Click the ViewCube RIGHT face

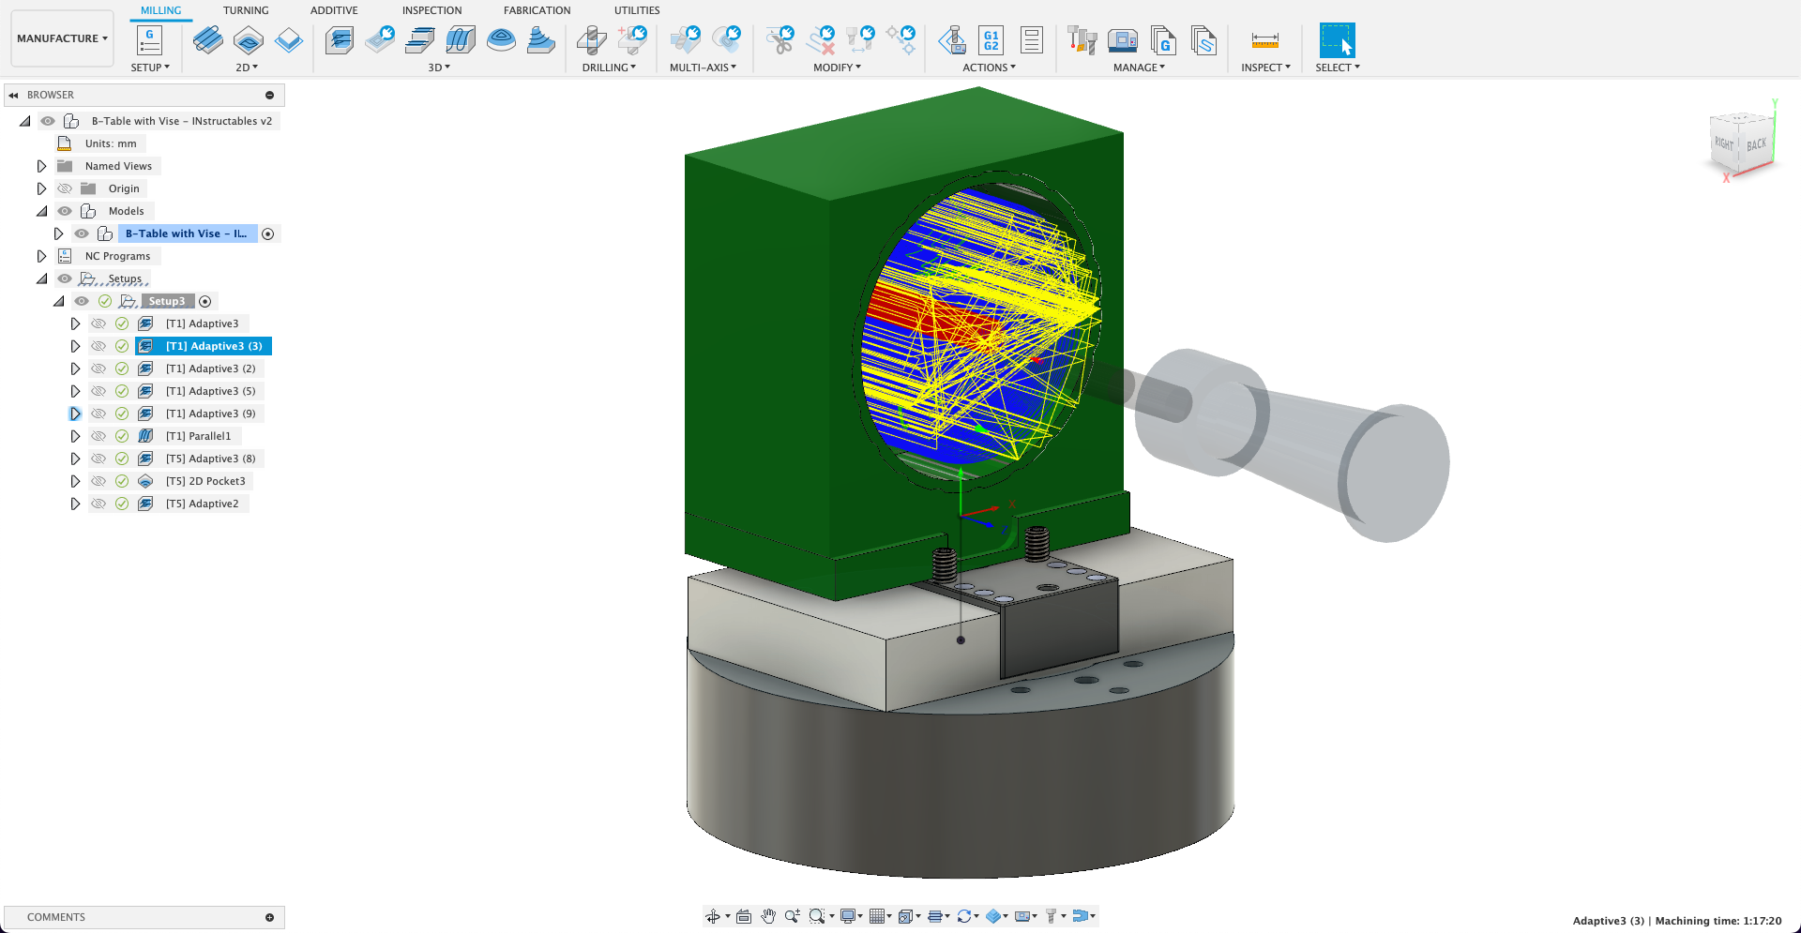pyautogui.click(x=1724, y=143)
